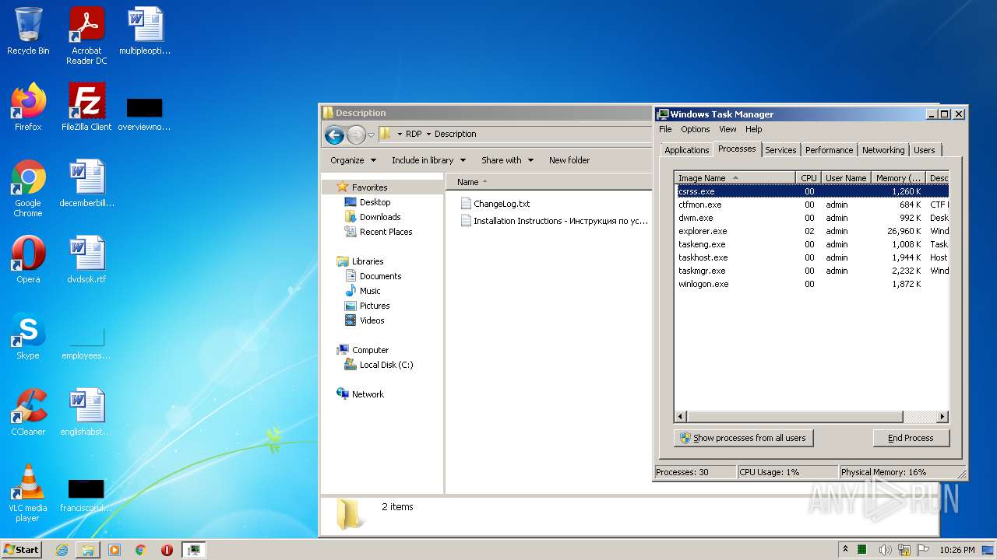Sort processes by Image Name column
The width and height of the screenshot is (997, 560).
(735, 178)
